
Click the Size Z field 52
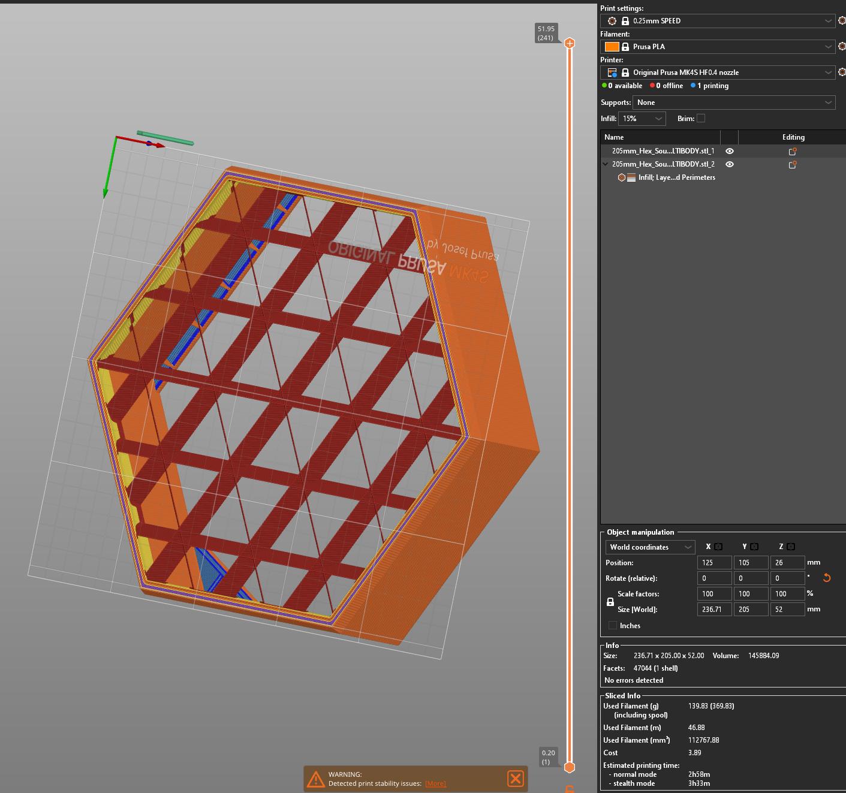coord(787,610)
